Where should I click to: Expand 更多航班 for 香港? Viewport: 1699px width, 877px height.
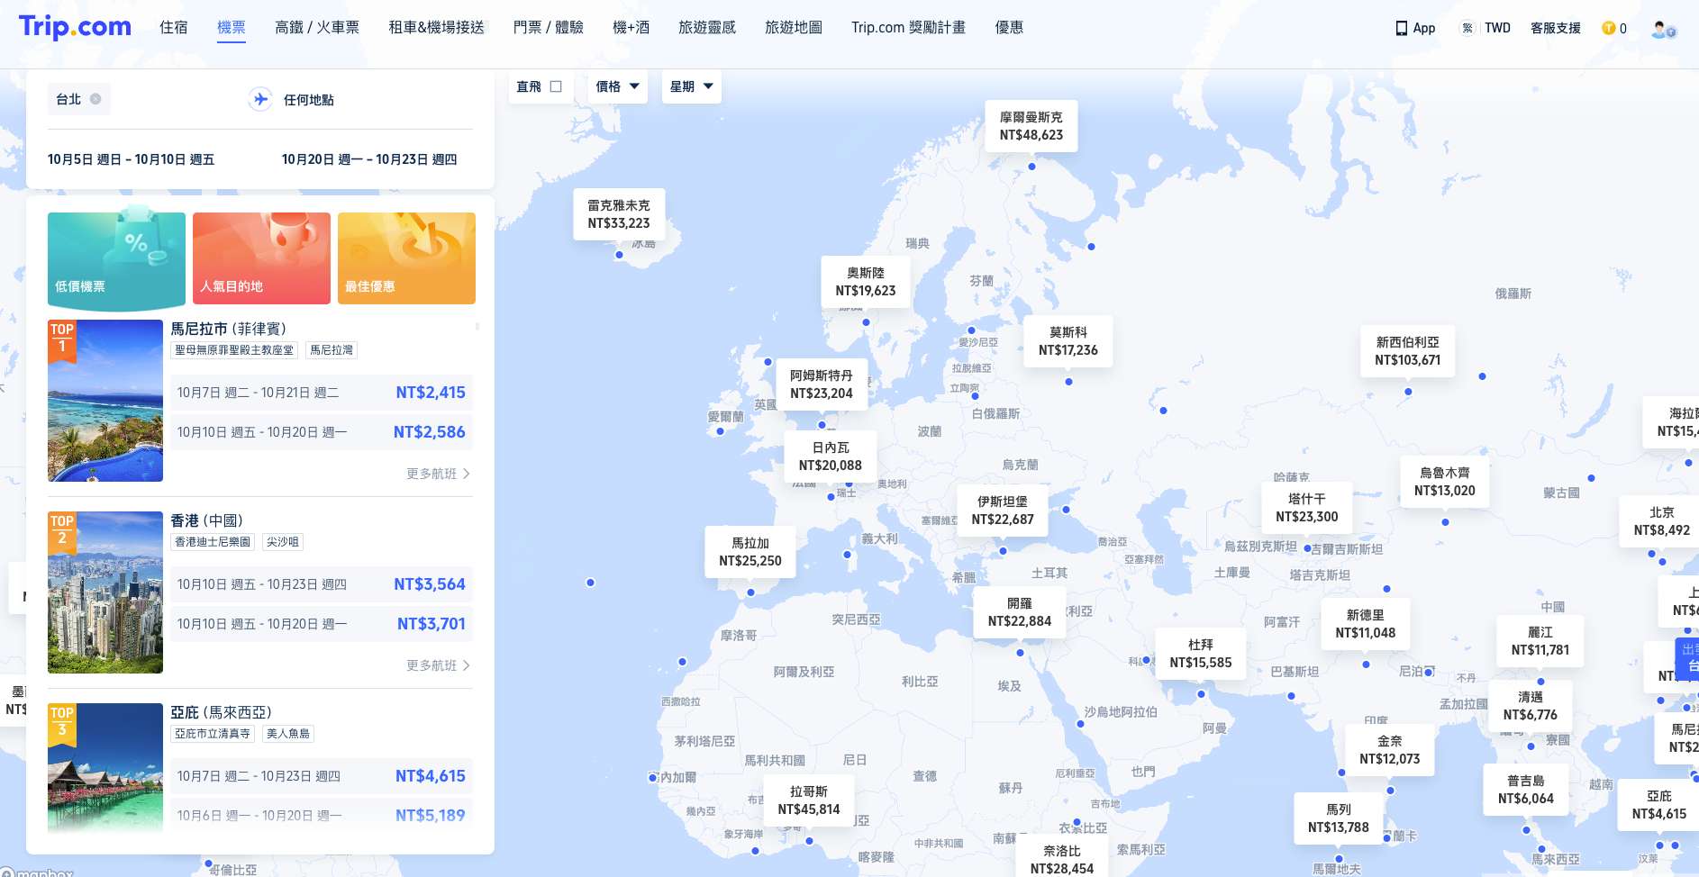click(438, 665)
